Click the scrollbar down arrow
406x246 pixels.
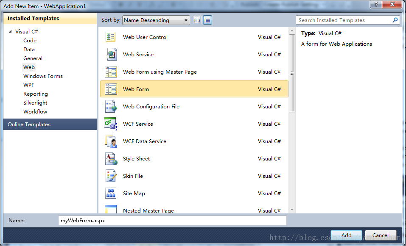pyautogui.click(x=292, y=210)
